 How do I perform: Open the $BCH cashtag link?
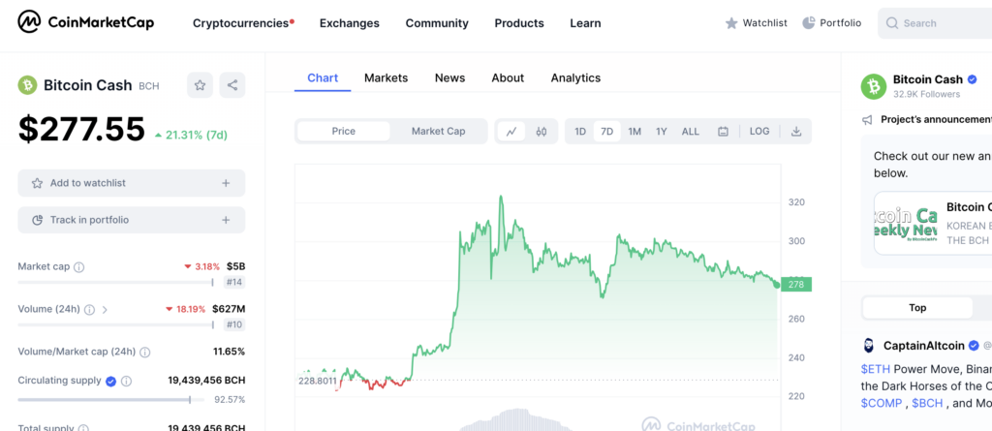927,403
